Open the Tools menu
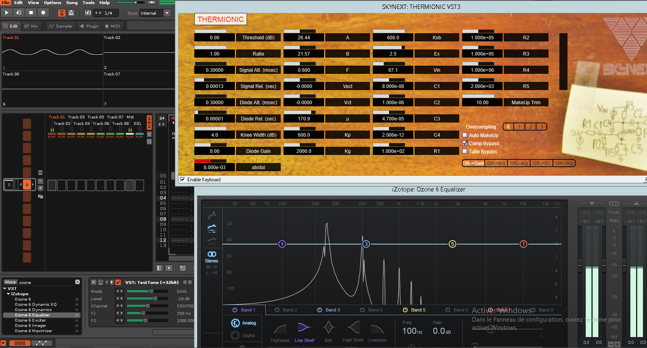Image resolution: width=647 pixels, height=348 pixels. [88, 2]
